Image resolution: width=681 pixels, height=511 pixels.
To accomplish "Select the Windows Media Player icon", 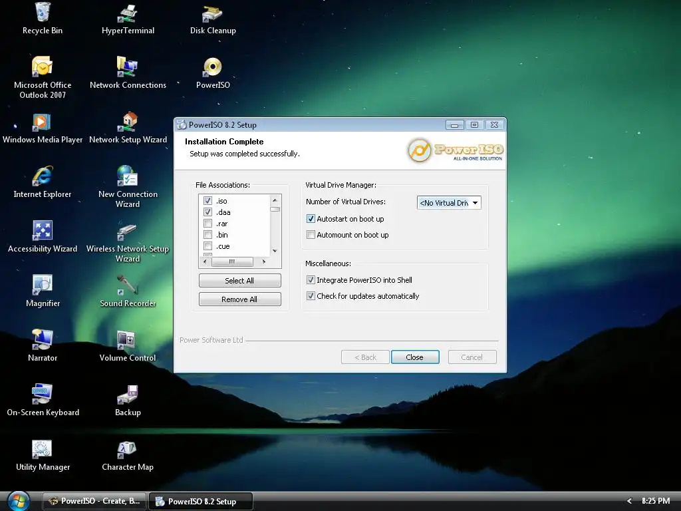I will 43,127.
